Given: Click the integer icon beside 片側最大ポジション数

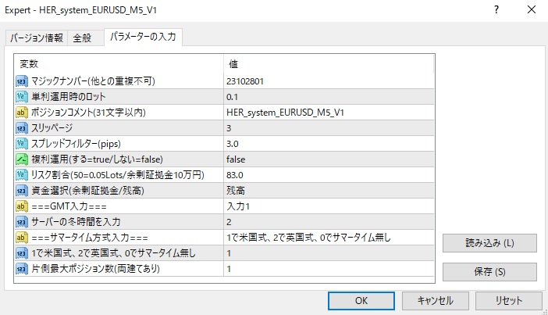Looking at the screenshot, I should pos(21,268).
